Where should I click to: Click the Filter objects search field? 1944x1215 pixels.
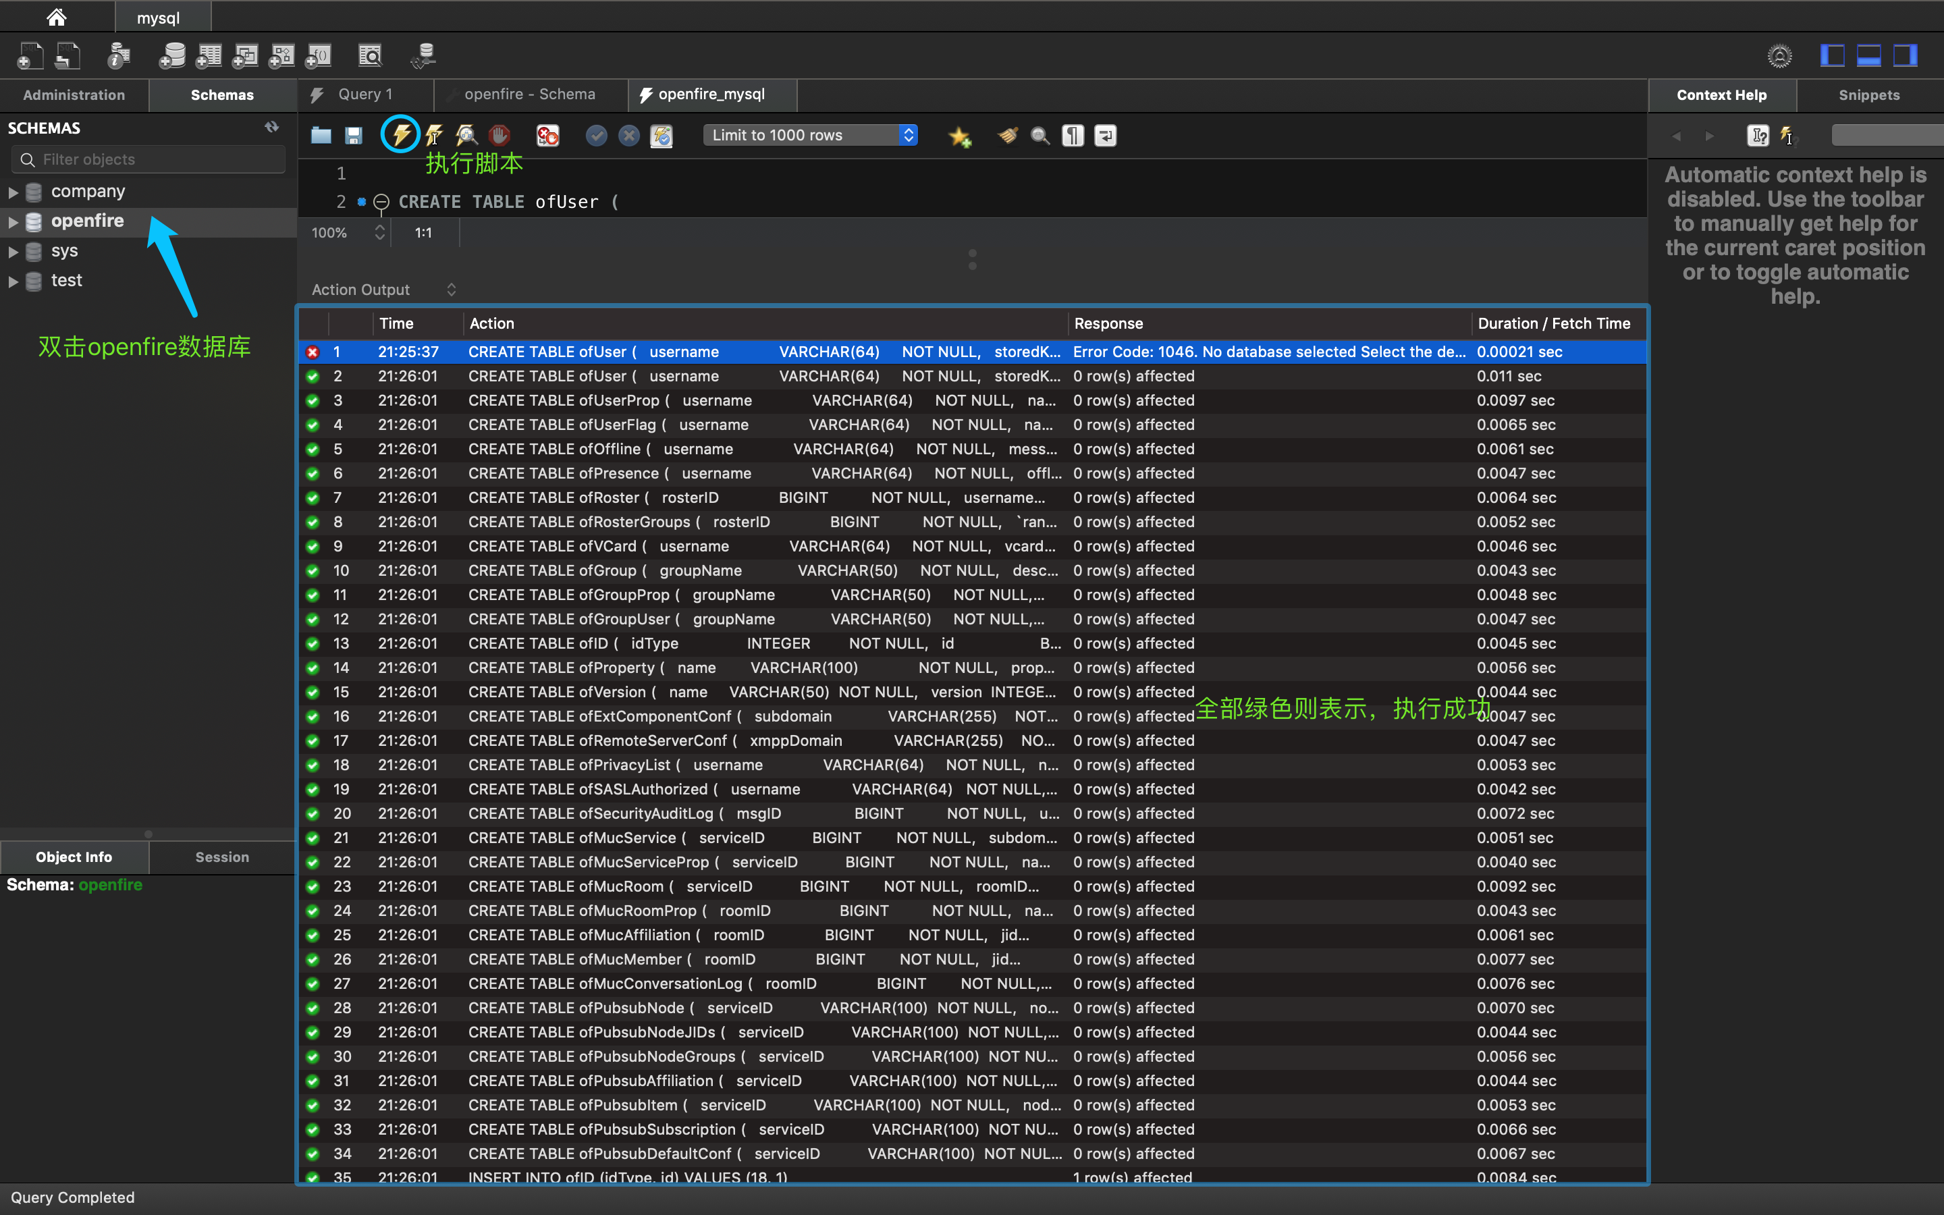pos(149,159)
